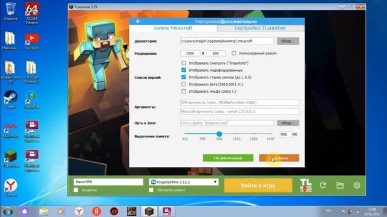Check the Обновить клиент checkbox
Screen dimensions: 387x217
click(151, 190)
